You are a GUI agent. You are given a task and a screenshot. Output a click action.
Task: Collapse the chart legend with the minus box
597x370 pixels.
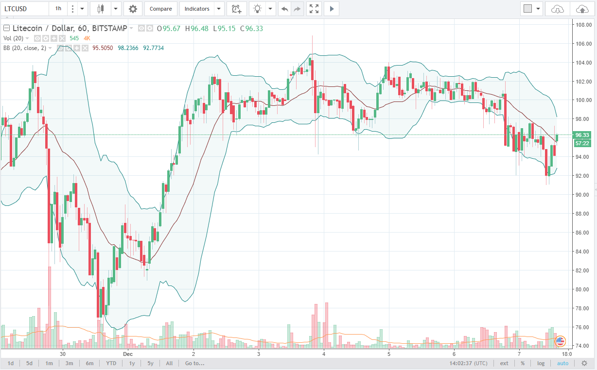6,29
